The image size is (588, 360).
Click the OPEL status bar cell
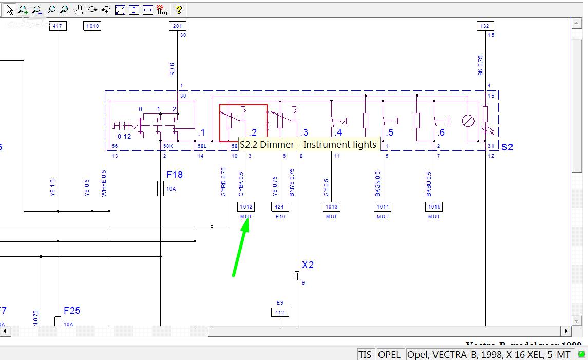pos(389,354)
